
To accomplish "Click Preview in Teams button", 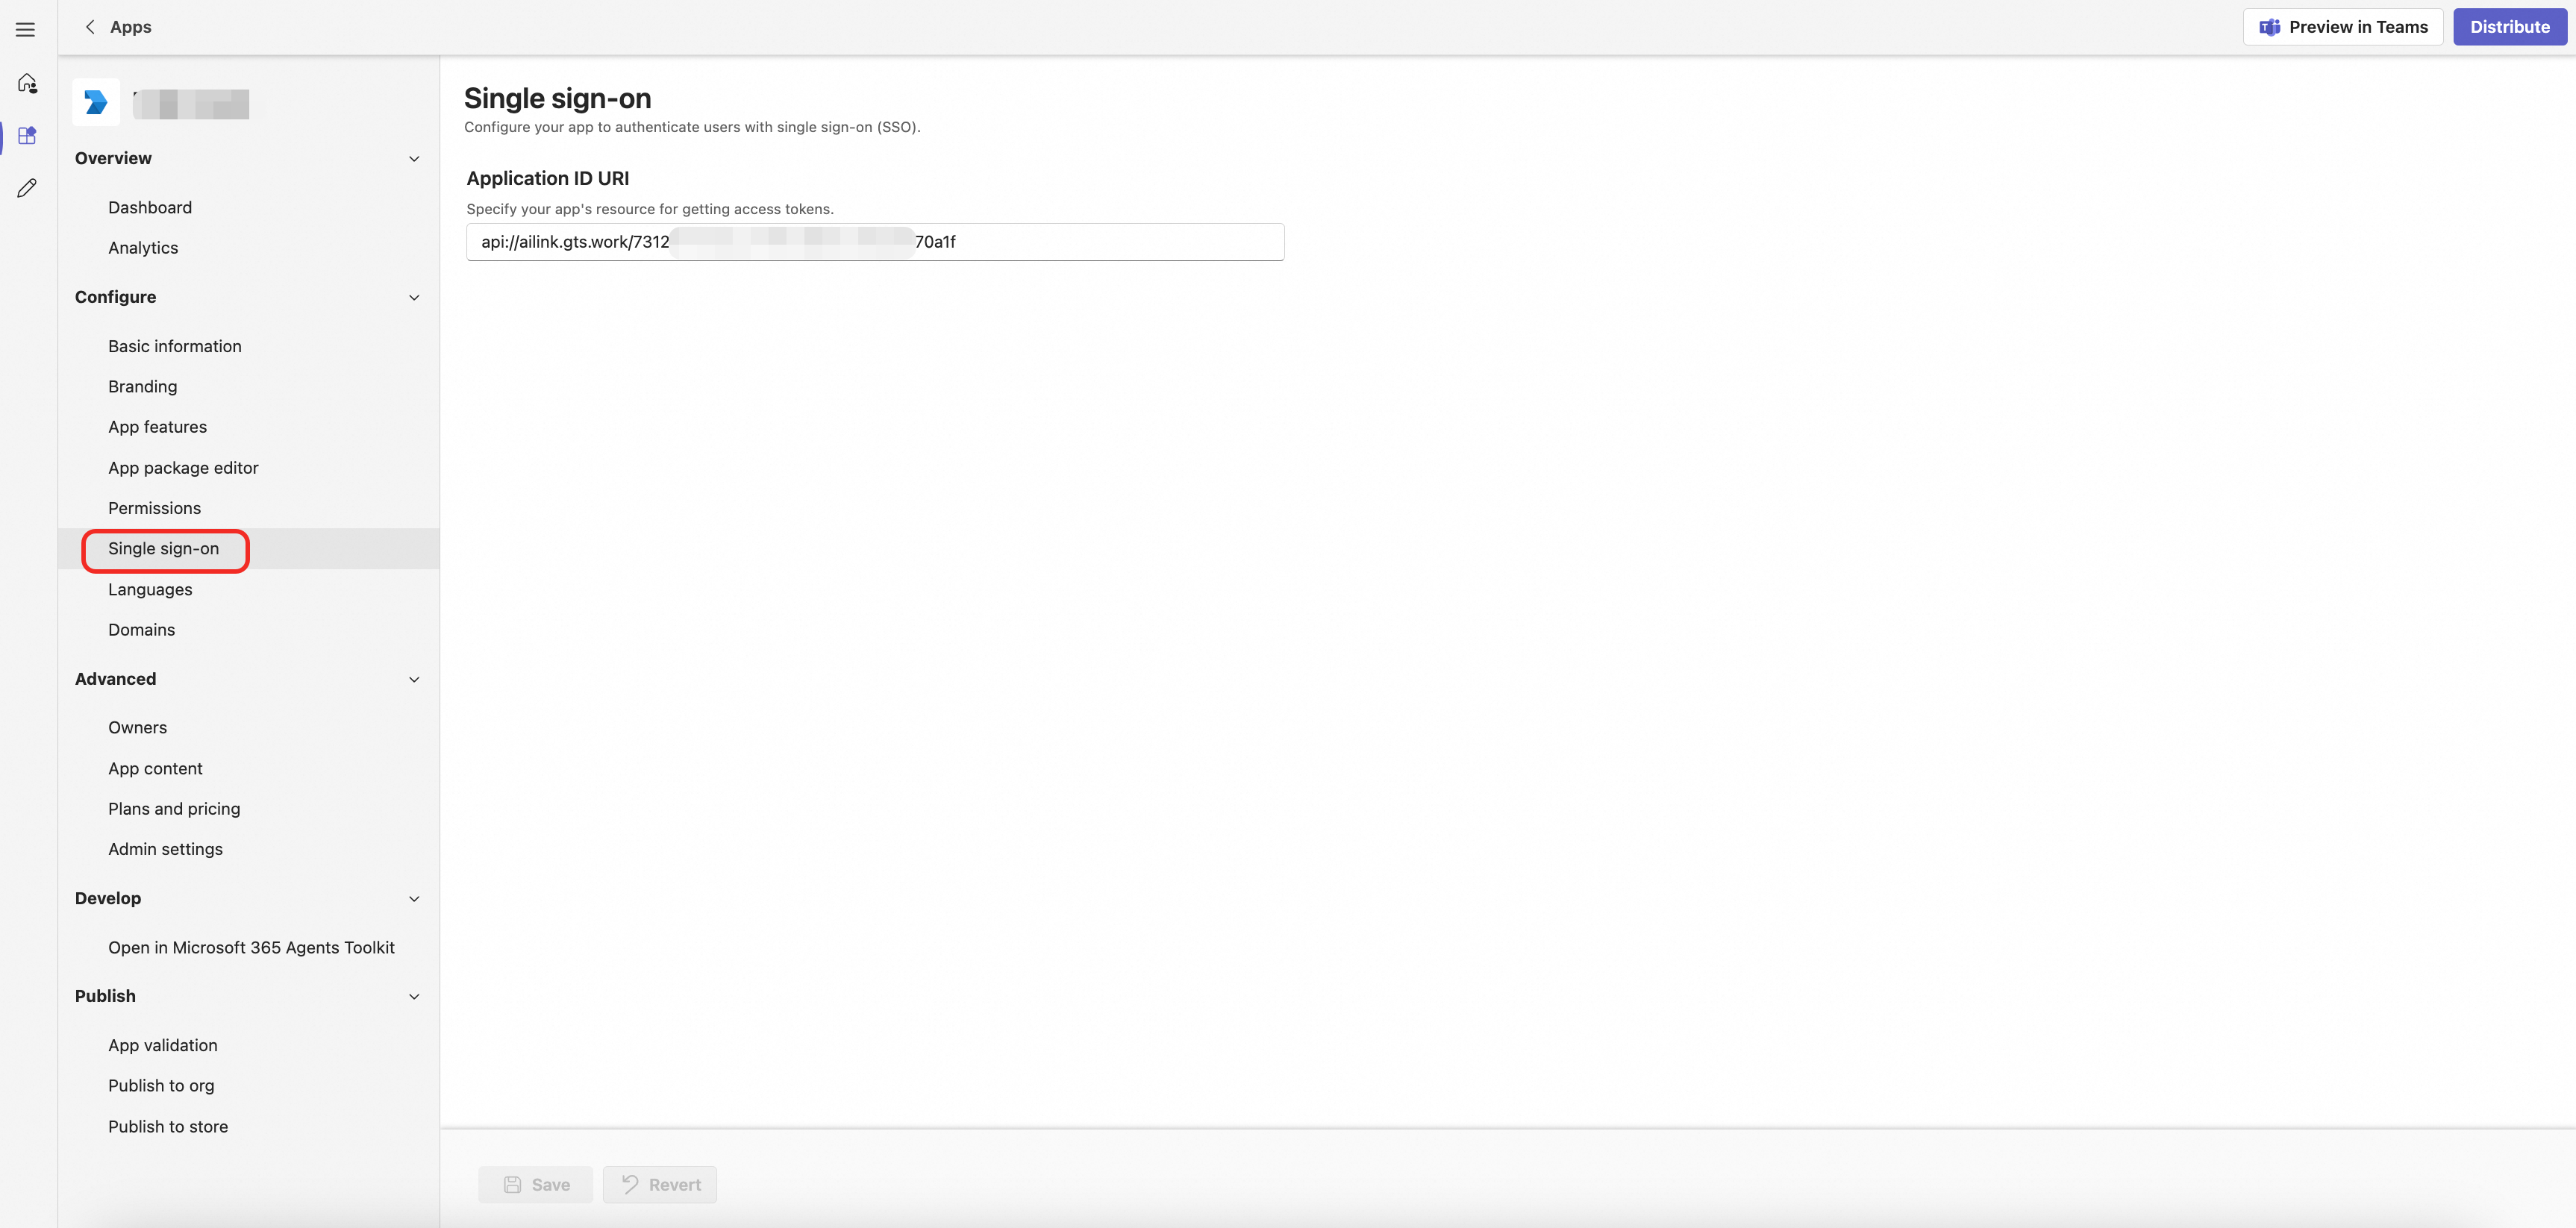I will [2342, 27].
